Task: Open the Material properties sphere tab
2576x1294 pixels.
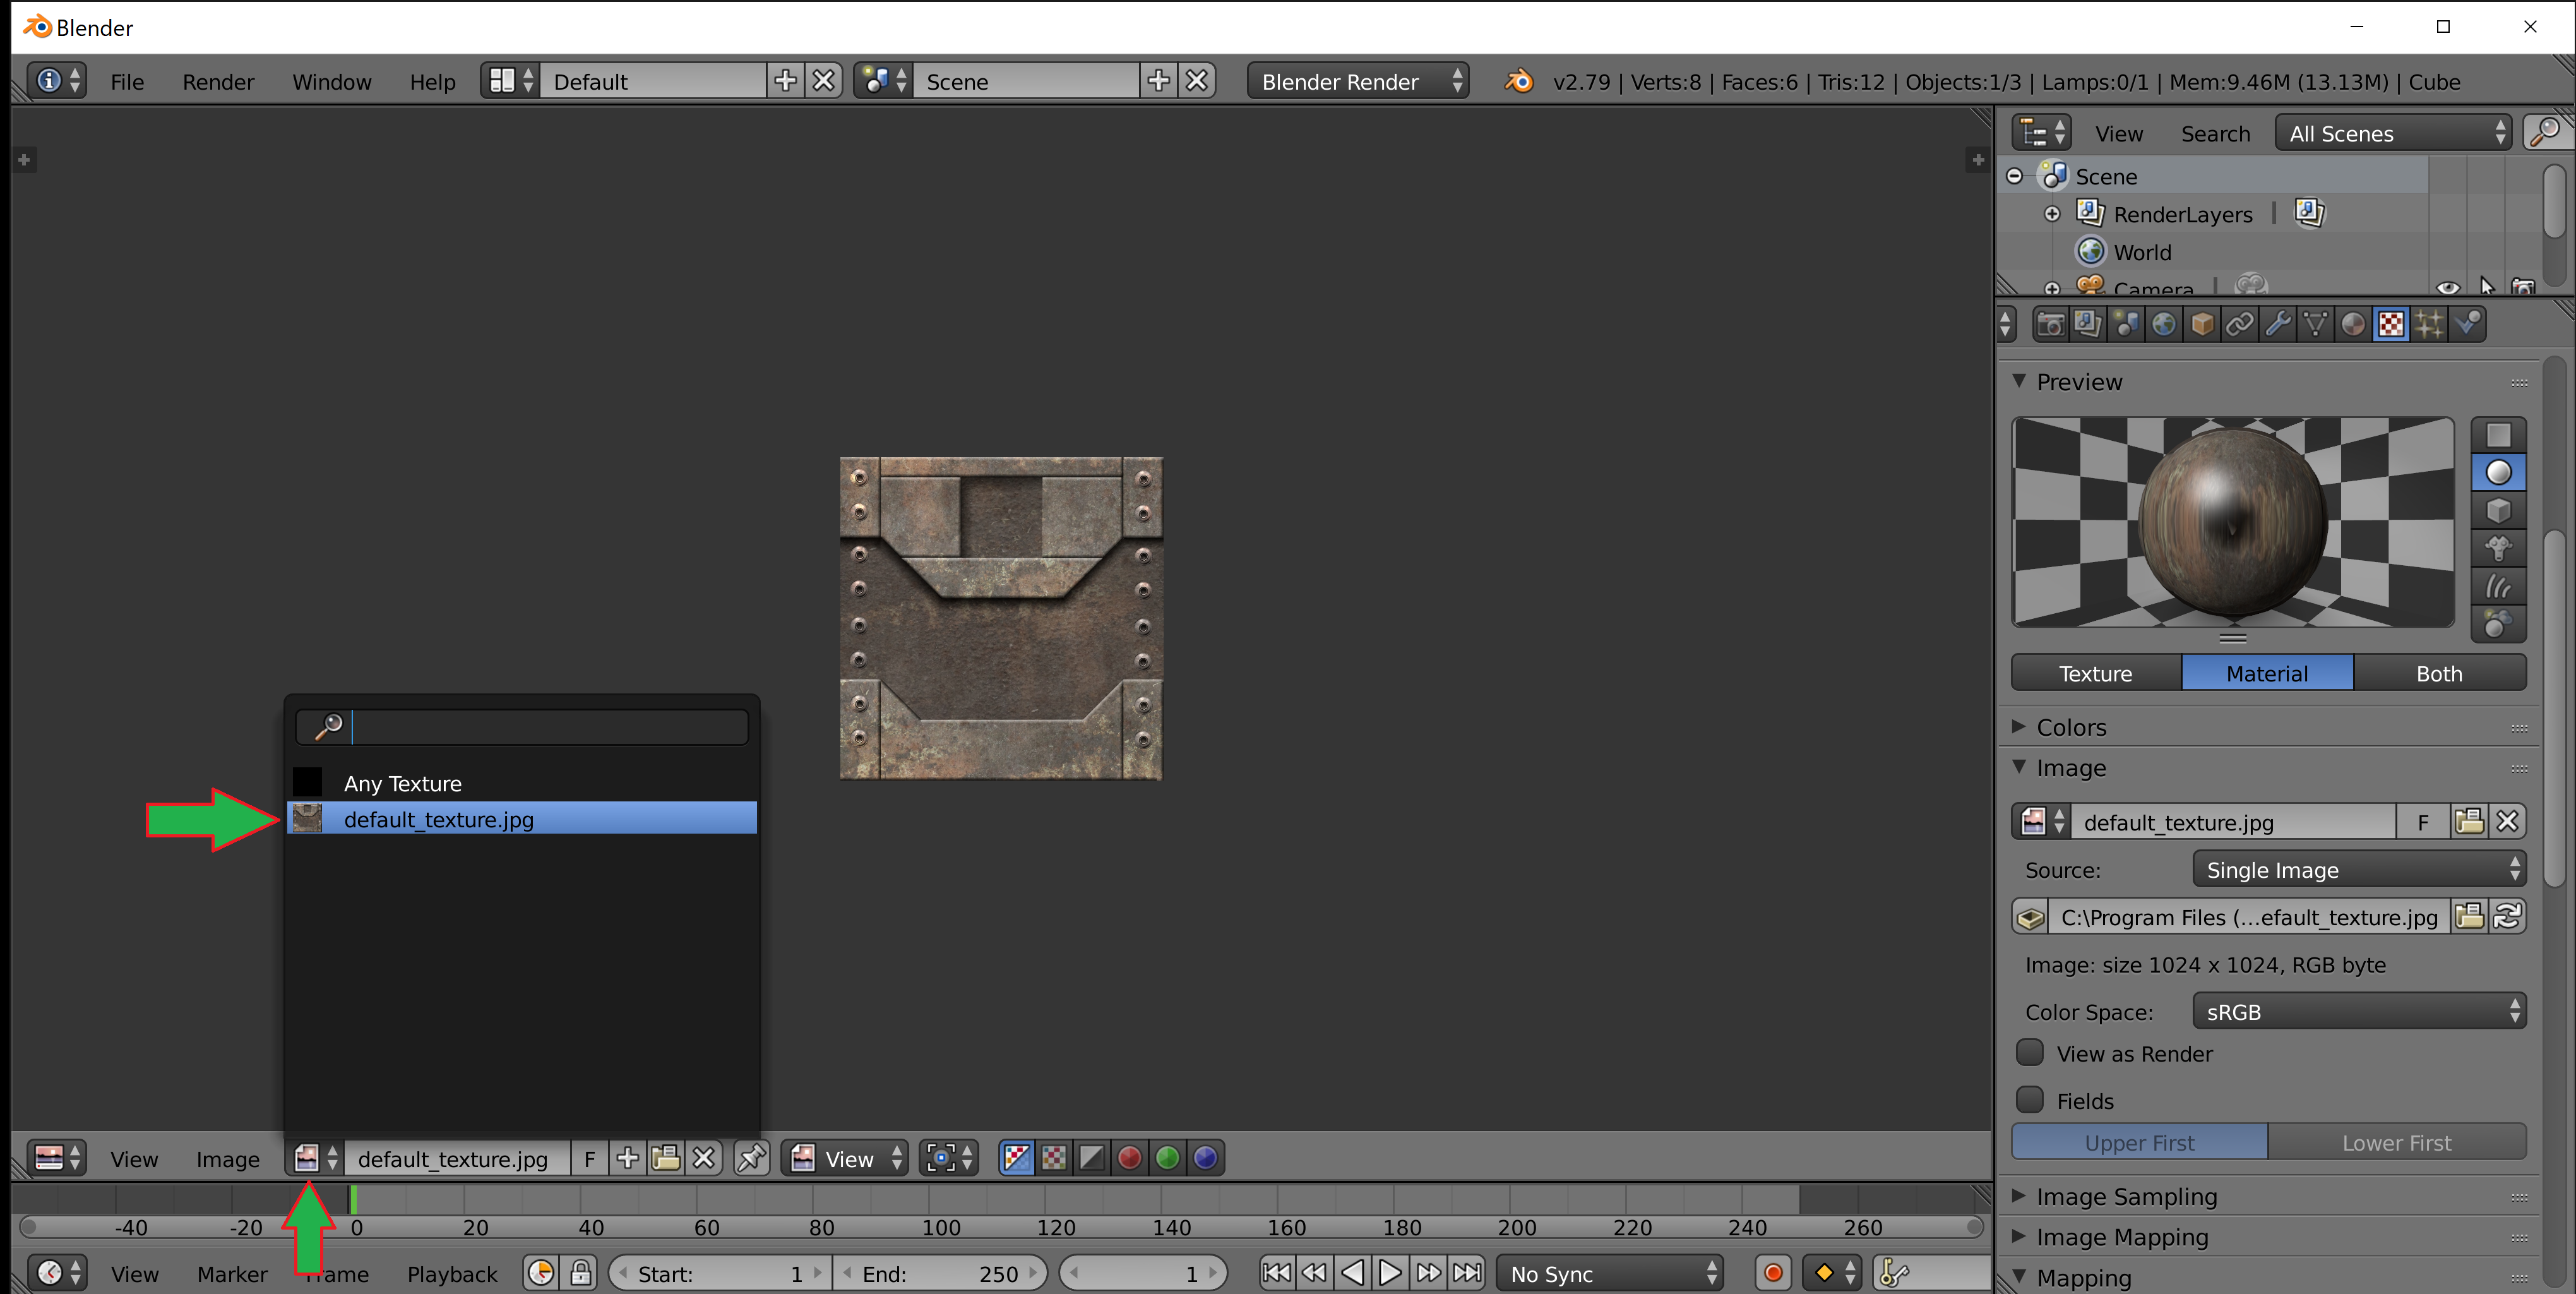Action: tap(2353, 324)
